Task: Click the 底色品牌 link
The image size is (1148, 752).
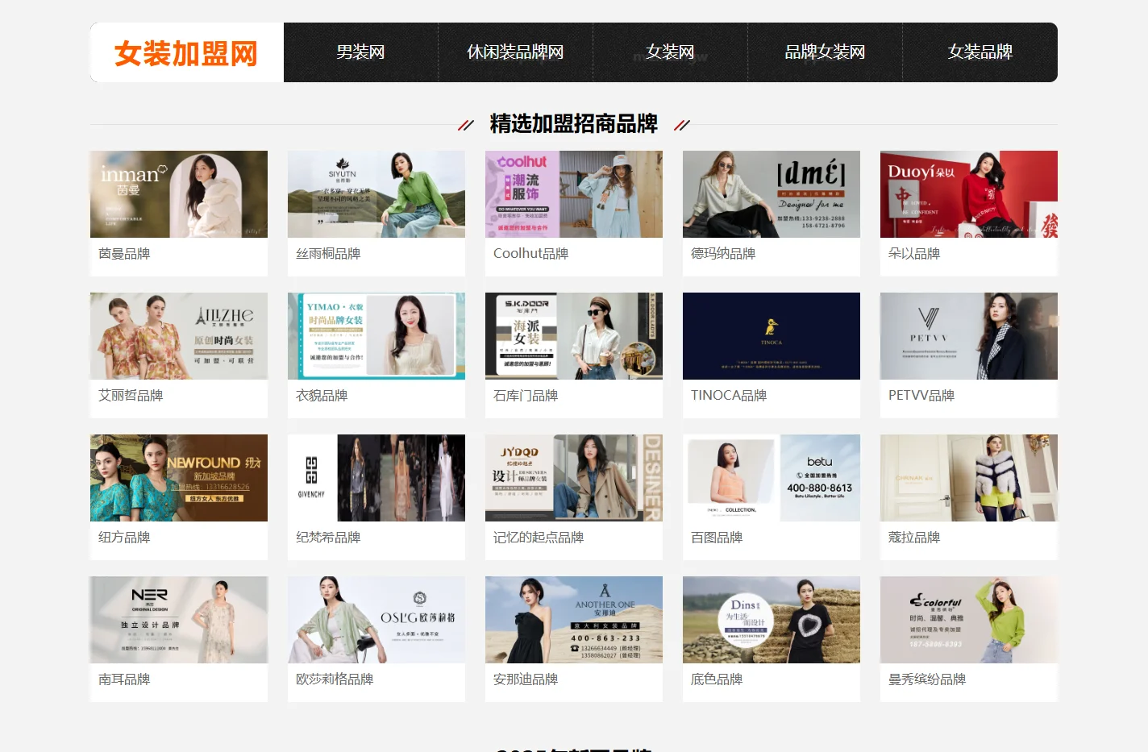Action: [717, 679]
